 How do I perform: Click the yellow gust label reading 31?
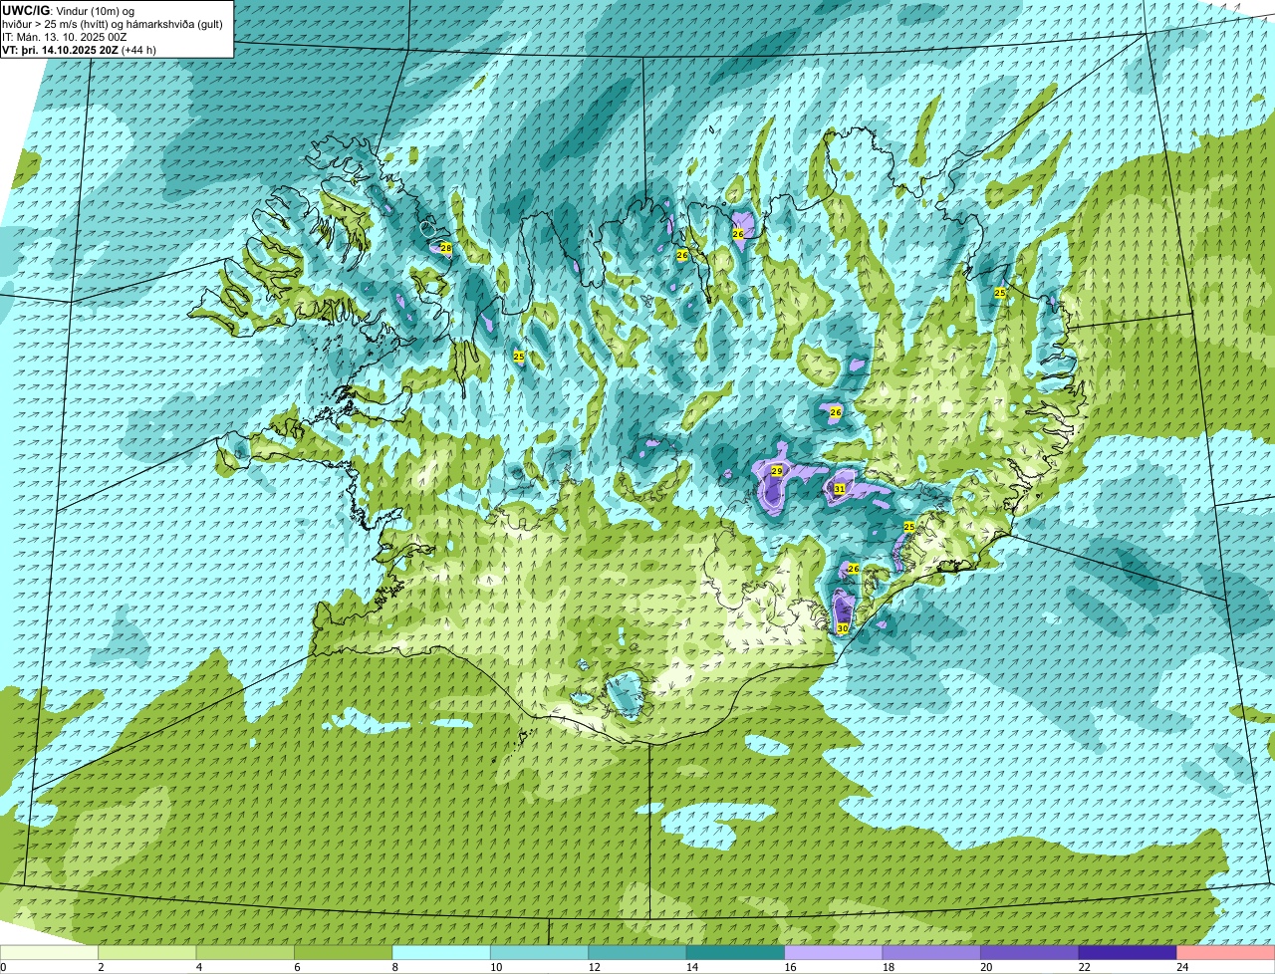[x=840, y=489]
